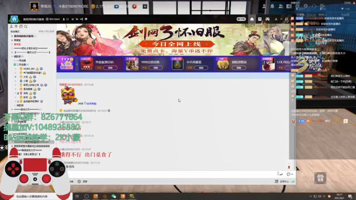Open the channel info shield icon
The width and height of the screenshot is (356, 200).
pyautogui.click(x=86, y=19)
